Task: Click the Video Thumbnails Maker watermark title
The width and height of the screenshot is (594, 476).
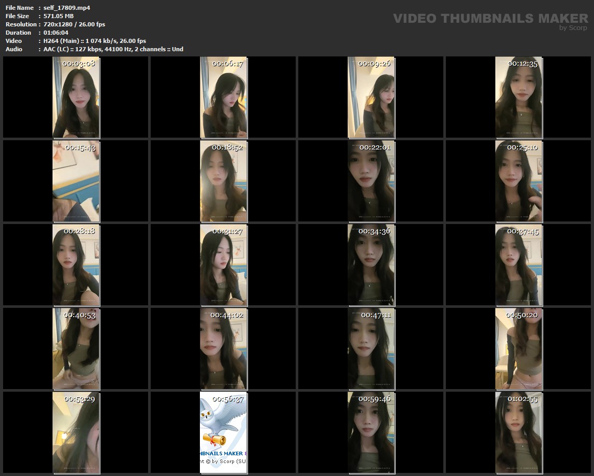Action: coord(490,19)
